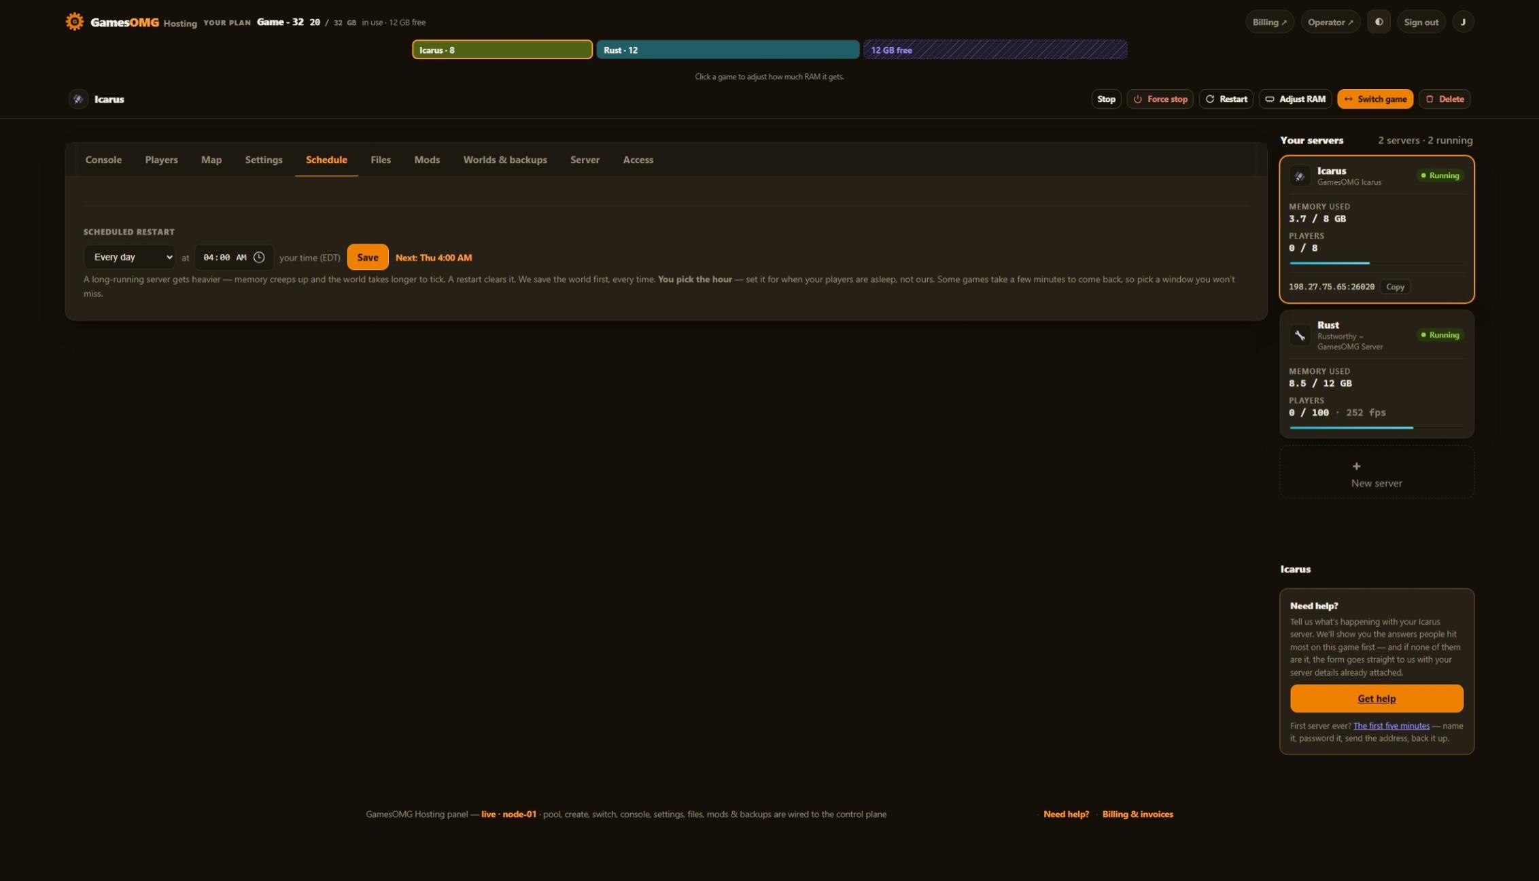The height and width of the screenshot is (881, 1539).
Task: Open the Server tab
Action: pyautogui.click(x=585, y=160)
